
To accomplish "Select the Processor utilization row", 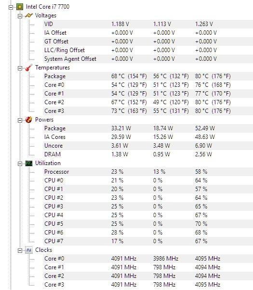I will (x=148, y=172).
